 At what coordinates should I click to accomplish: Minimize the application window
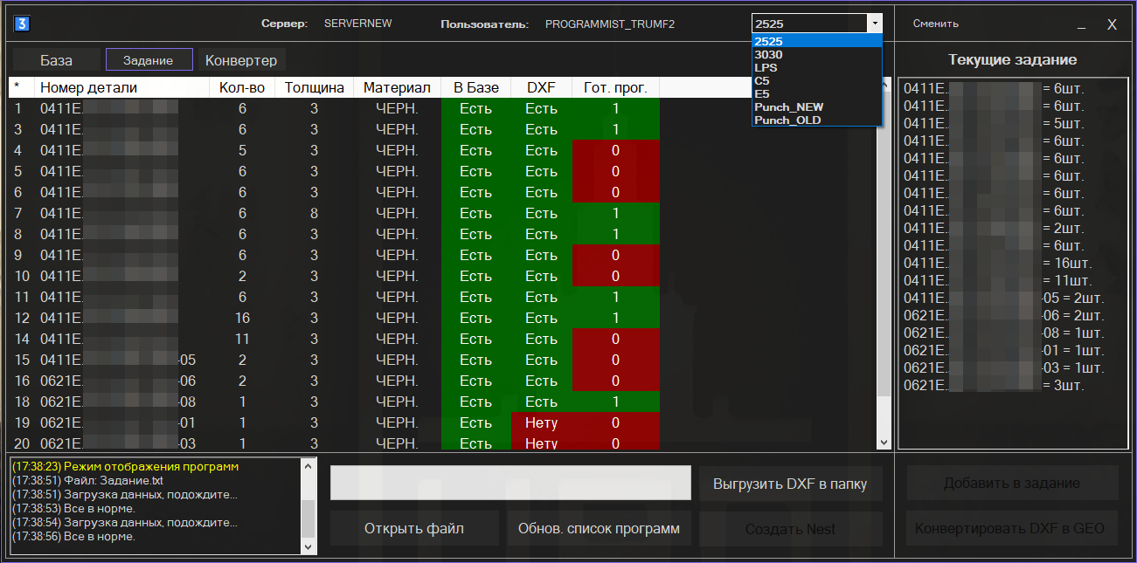pos(1082,25)
